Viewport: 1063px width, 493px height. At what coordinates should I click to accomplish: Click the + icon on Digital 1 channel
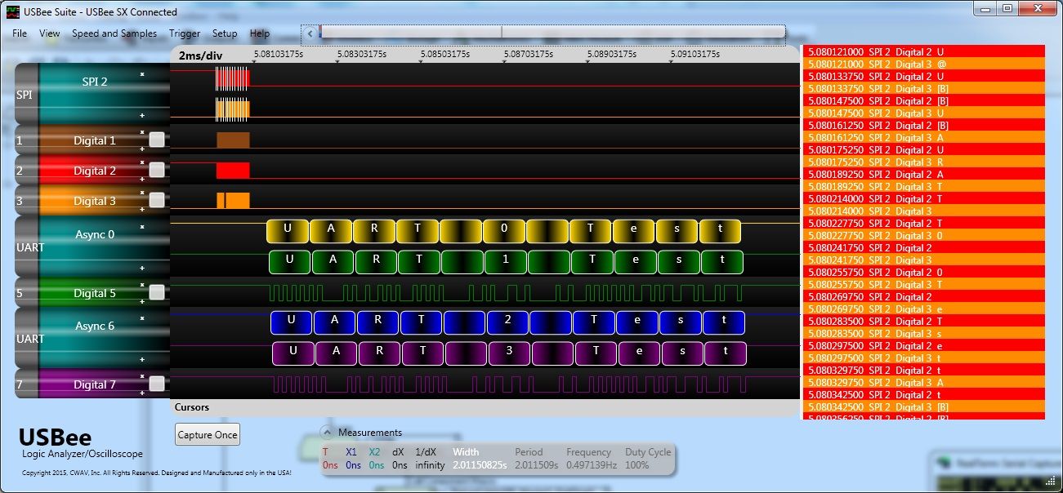click(x=141, y=149)
